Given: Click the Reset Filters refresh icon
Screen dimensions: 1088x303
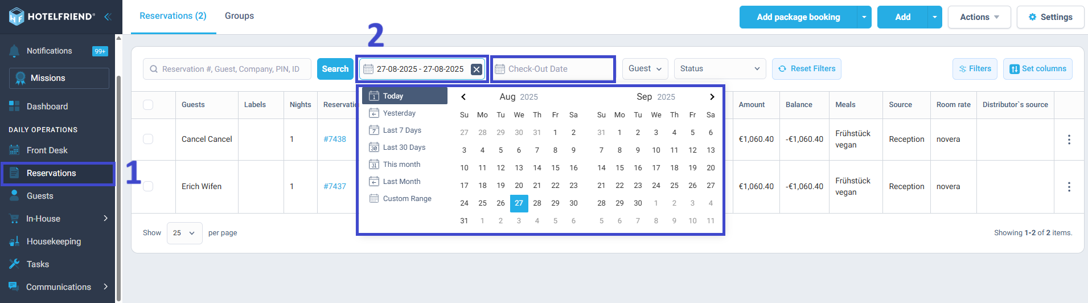Looking at the screenshot, I should (x=782, y=69).
